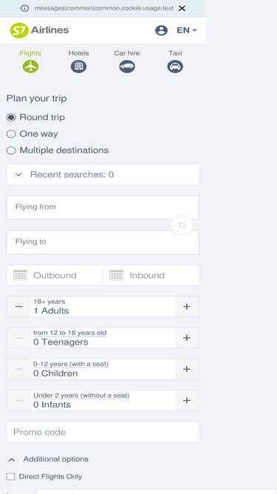Open the EN language dropdown
The width and height of the screenshot is (277, 494).
(187, 30)
